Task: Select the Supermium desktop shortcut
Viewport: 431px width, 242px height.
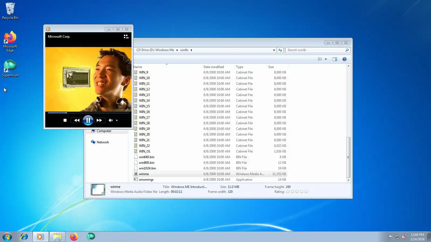Action: point(10,69)
